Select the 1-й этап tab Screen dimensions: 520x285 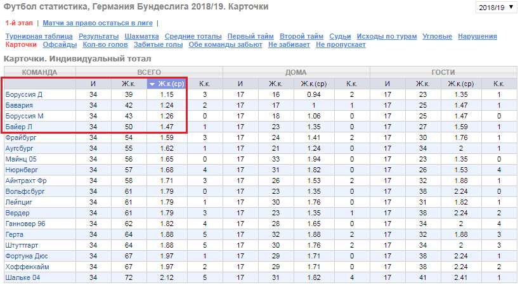pos(19,23)
